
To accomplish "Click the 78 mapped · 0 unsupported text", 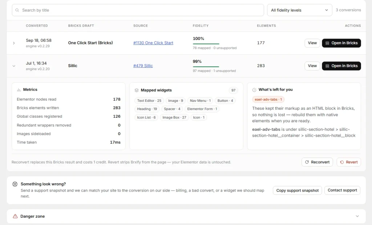I will click(215, 48).
